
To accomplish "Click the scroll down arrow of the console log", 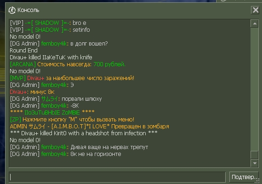I will point(255,163).
